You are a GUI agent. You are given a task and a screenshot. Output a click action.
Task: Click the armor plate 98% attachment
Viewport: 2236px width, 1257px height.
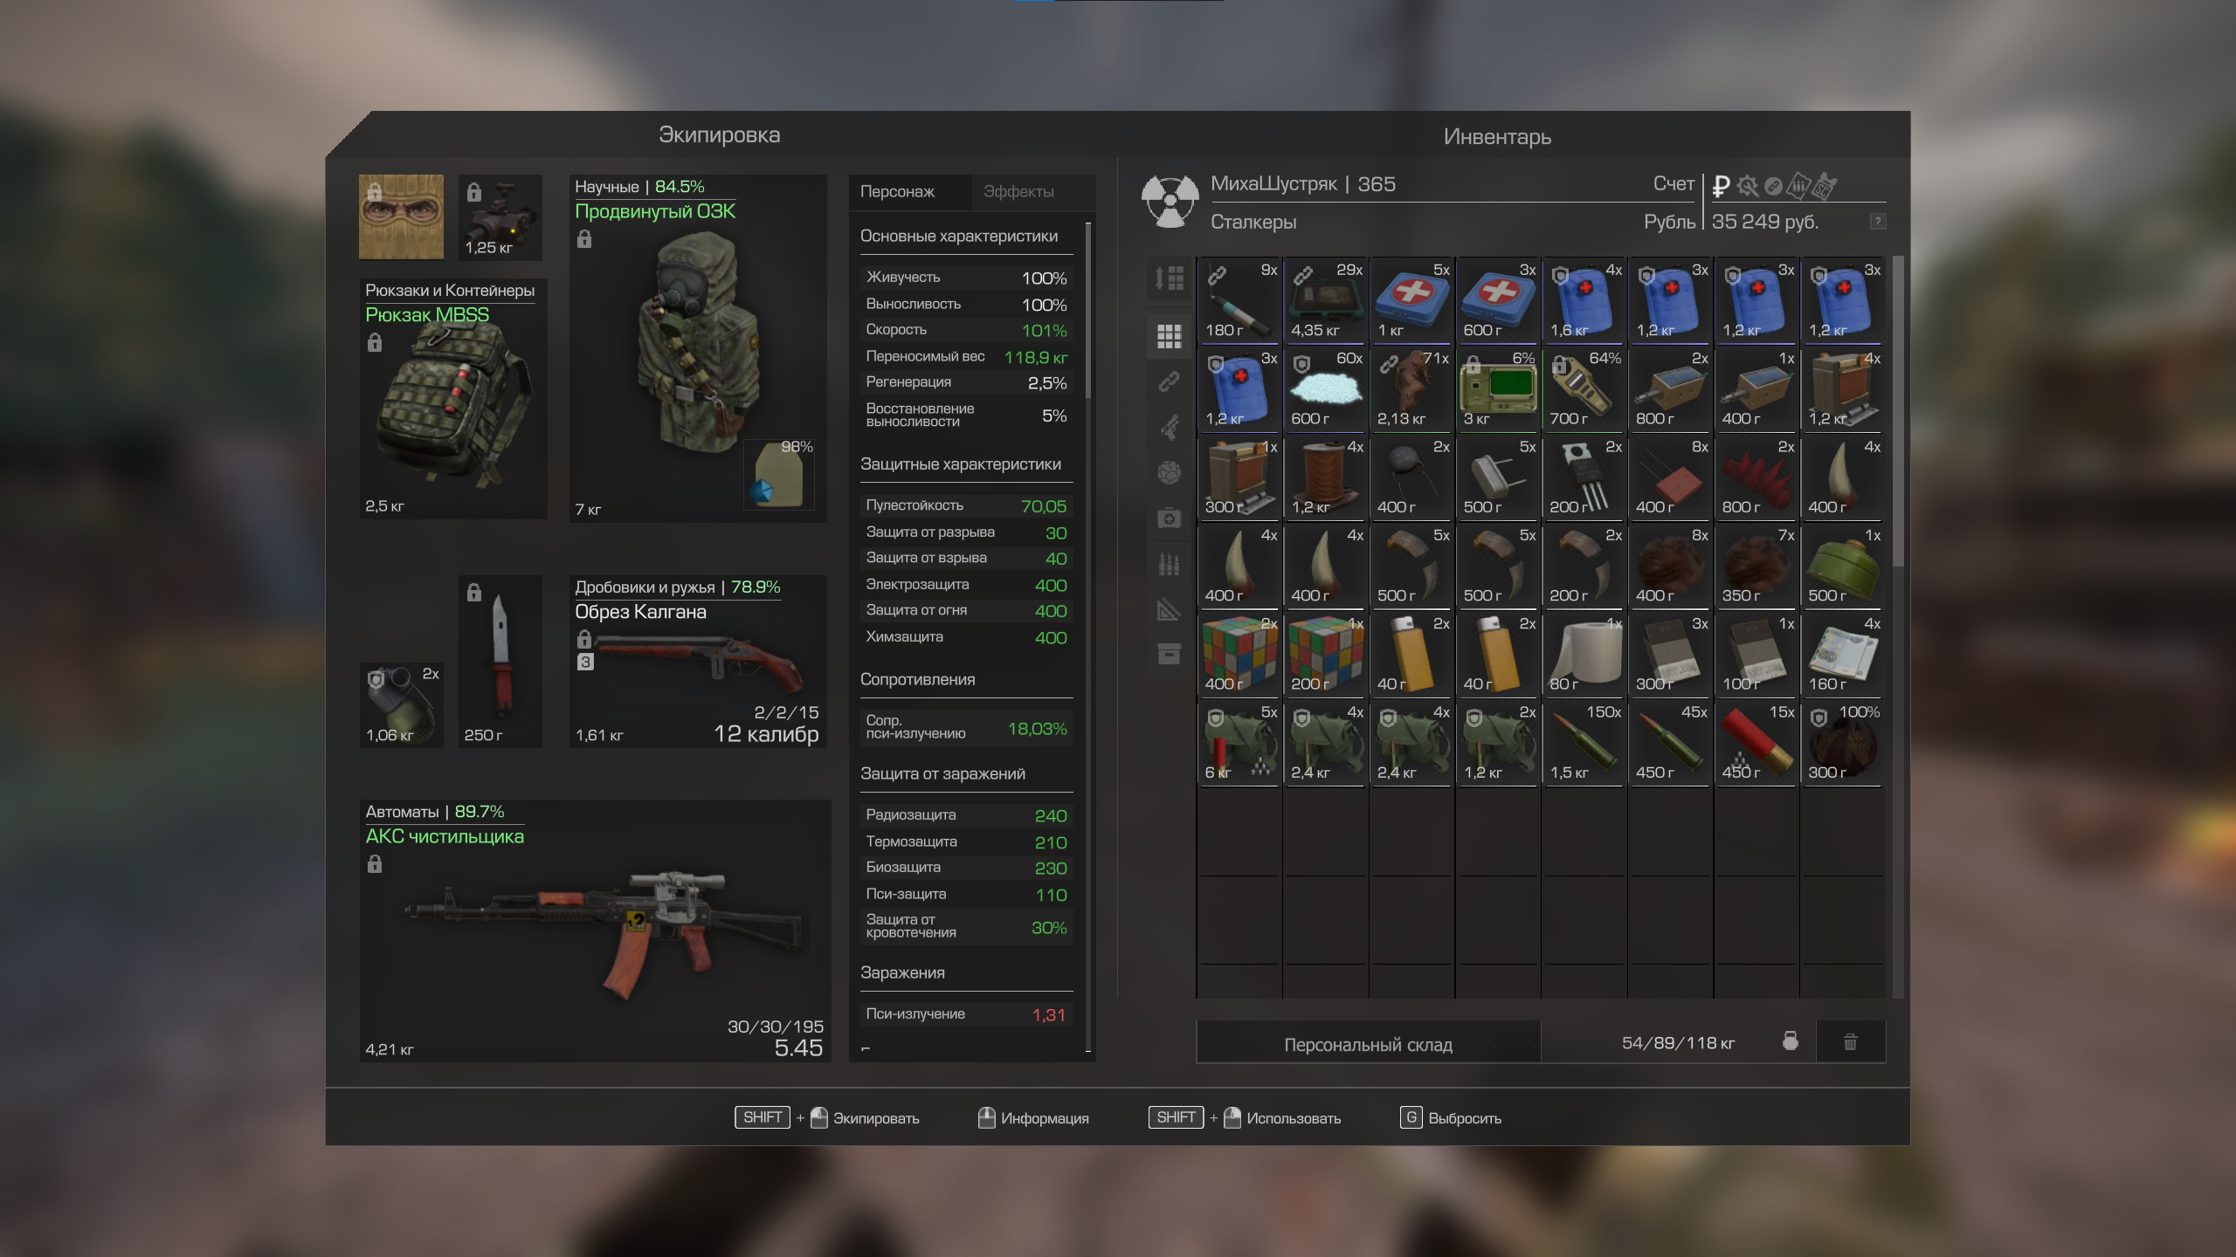[x=779, y=475]
